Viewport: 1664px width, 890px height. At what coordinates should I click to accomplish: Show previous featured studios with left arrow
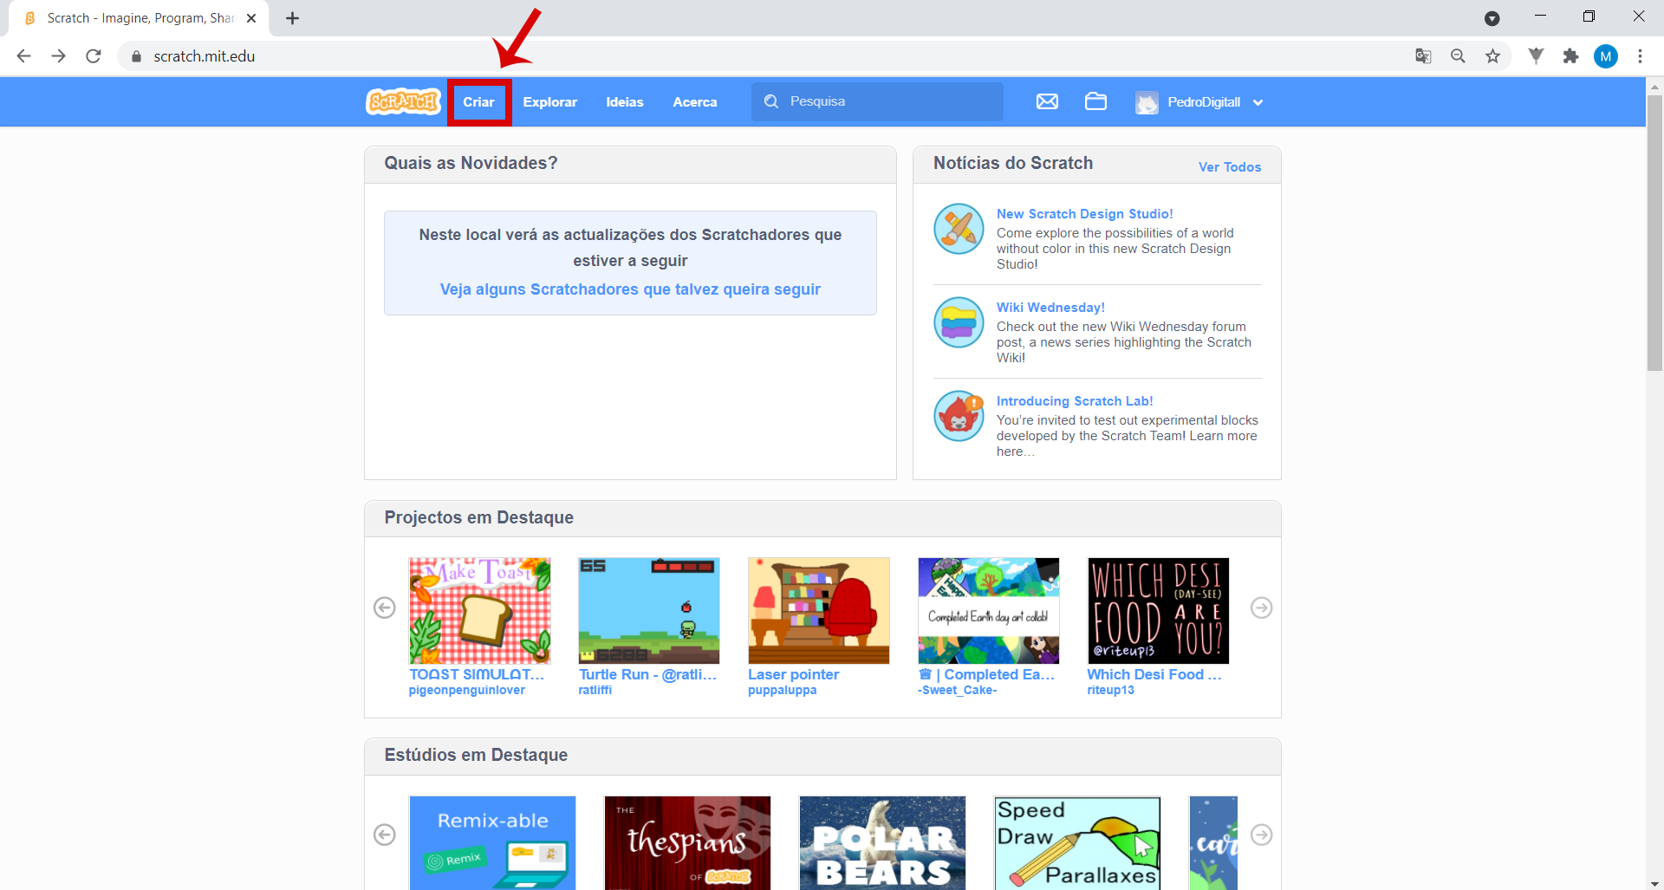(x=385, y=835)
